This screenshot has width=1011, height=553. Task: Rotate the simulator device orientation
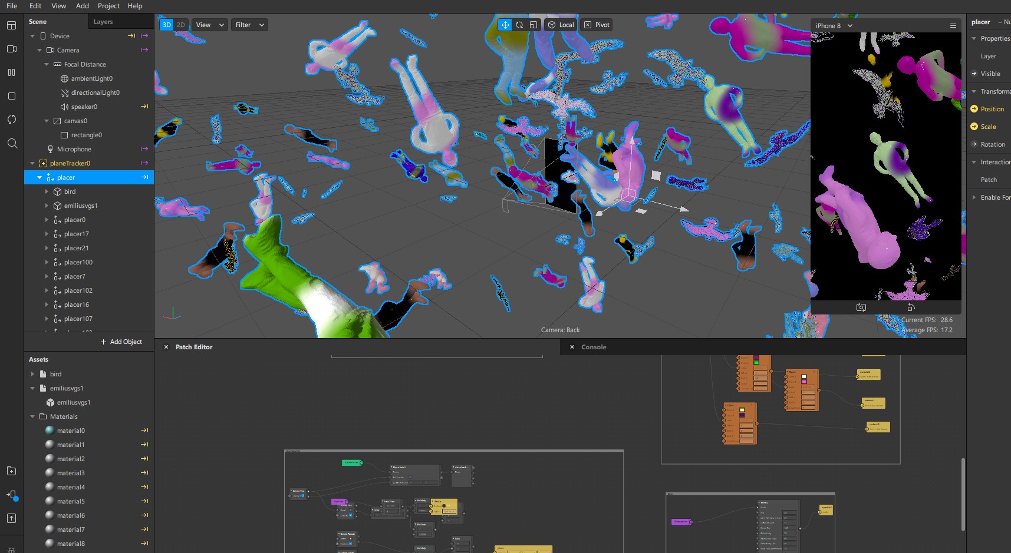click(x=911, y=307)
